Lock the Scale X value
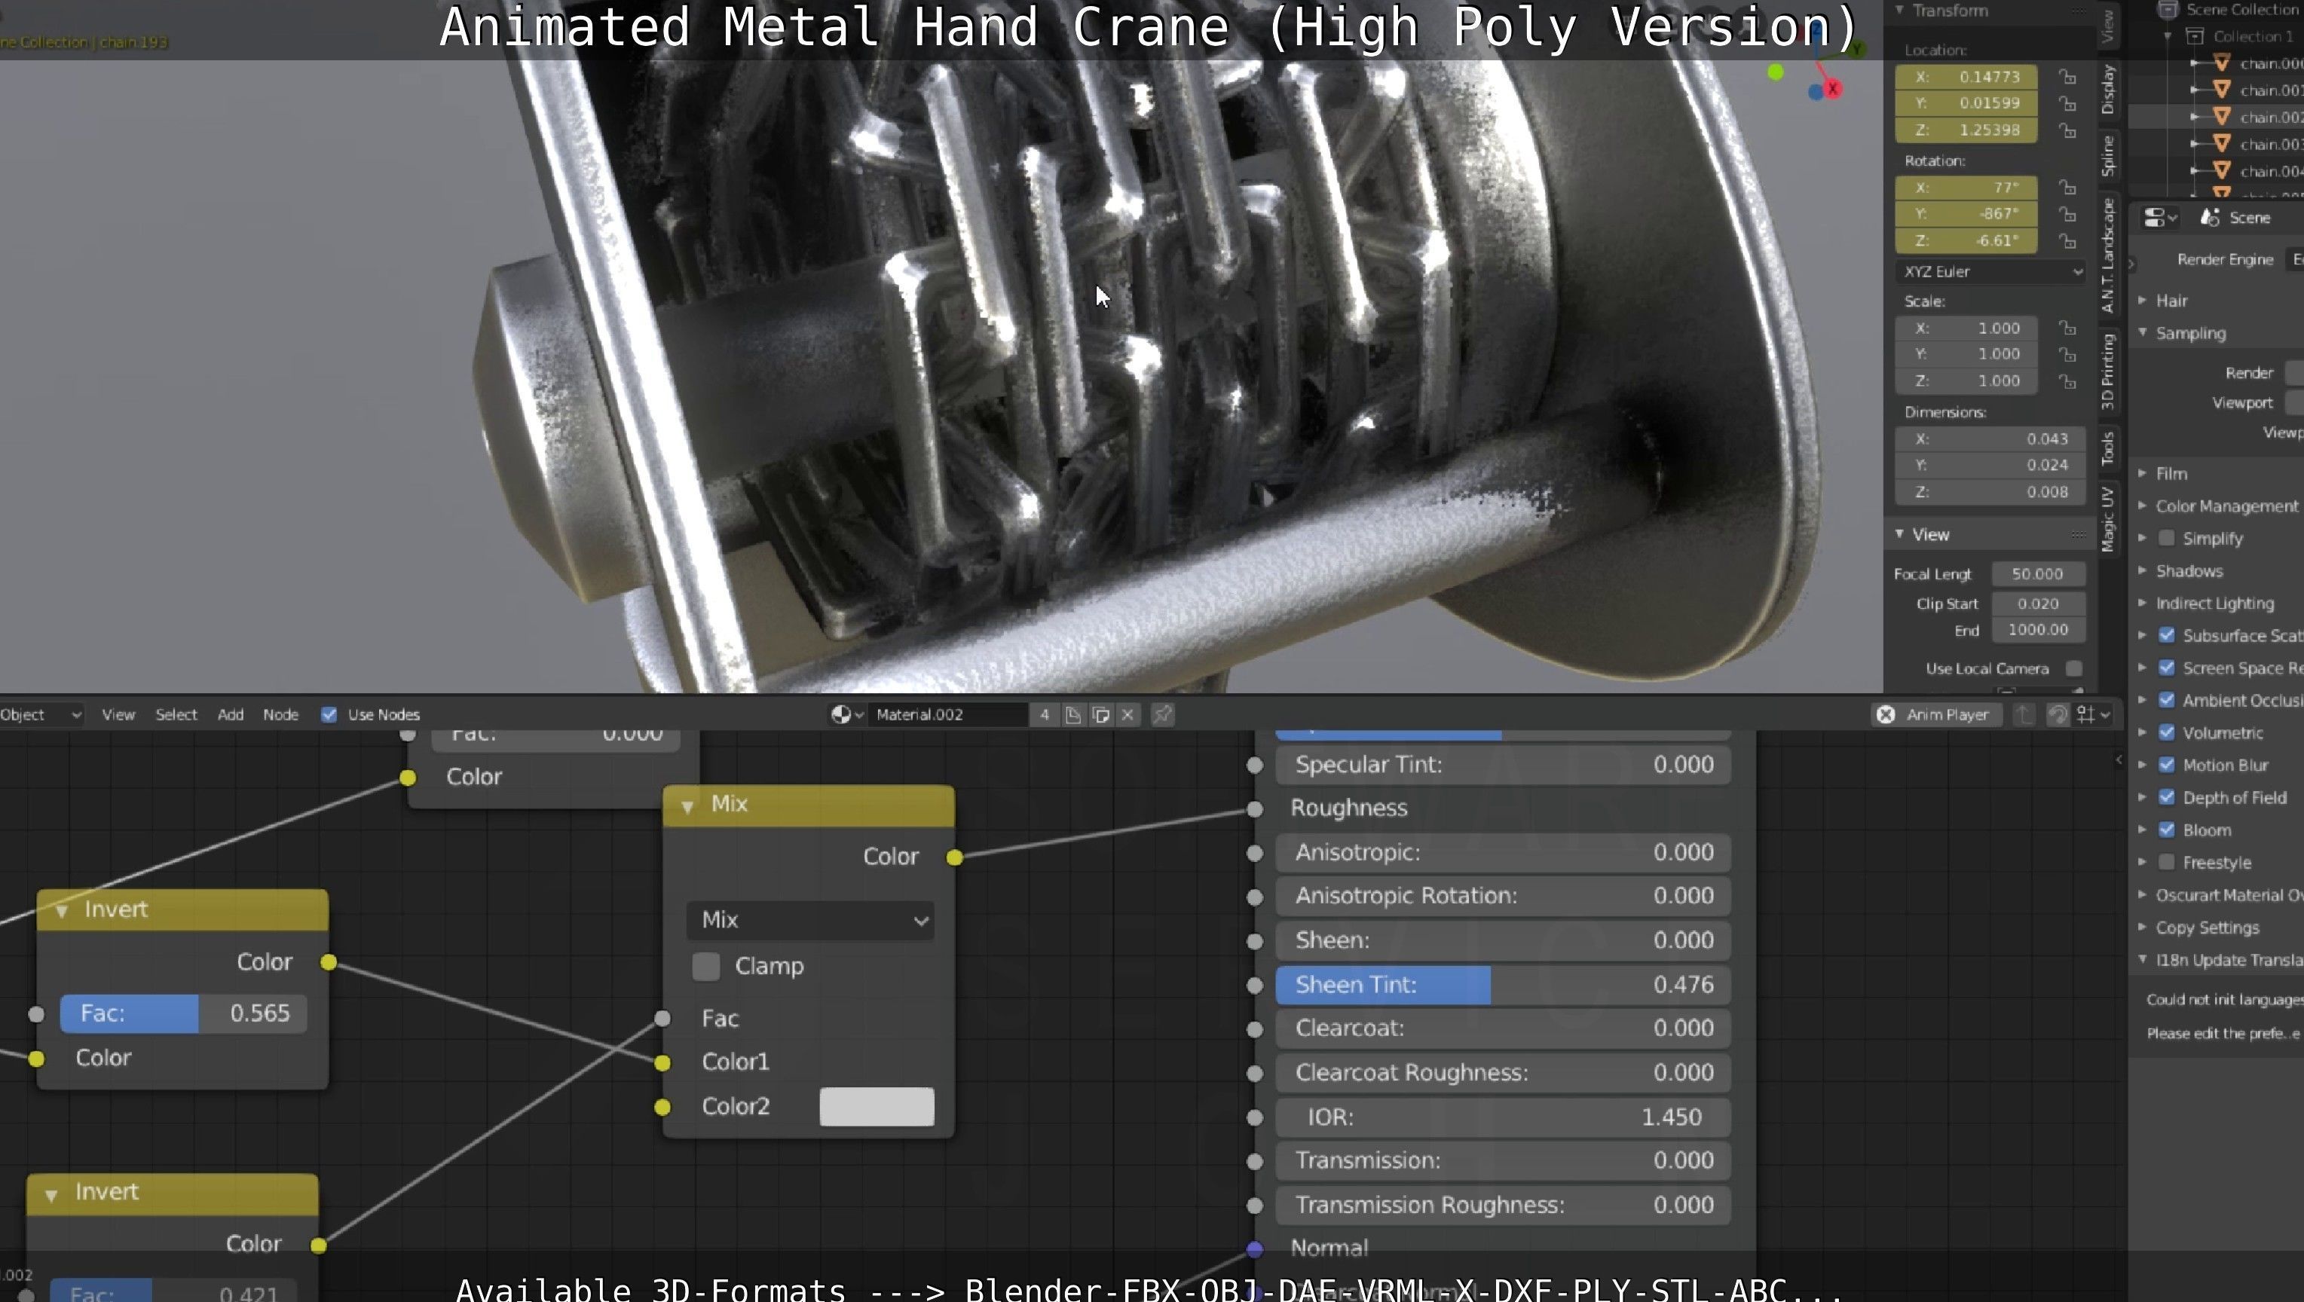 (2067, 329)
